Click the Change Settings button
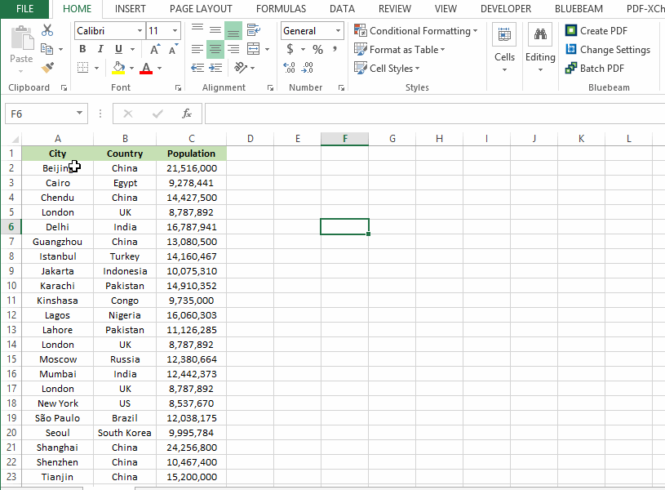 click(x=607, y=49)
